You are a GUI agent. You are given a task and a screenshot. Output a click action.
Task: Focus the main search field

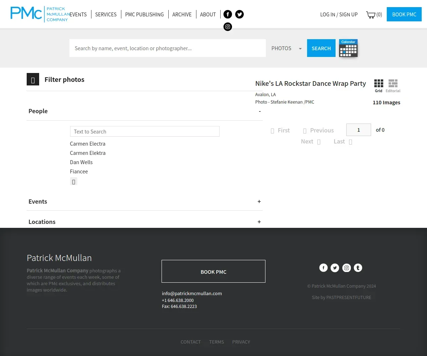168,48
